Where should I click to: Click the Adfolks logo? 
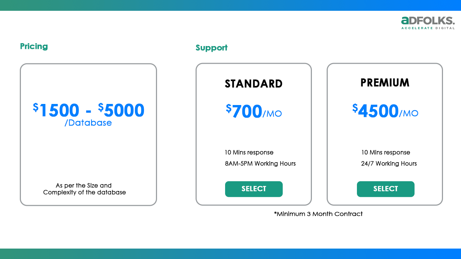428,21
